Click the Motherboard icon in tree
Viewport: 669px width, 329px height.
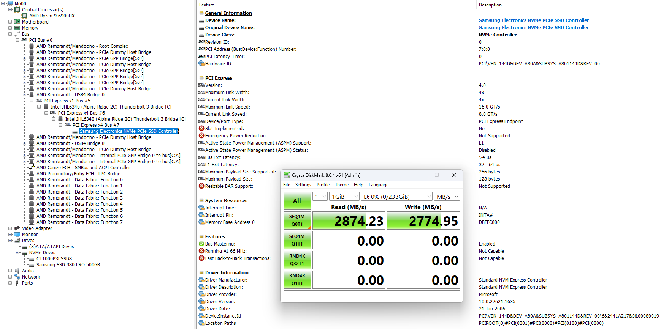pos(17,22)
